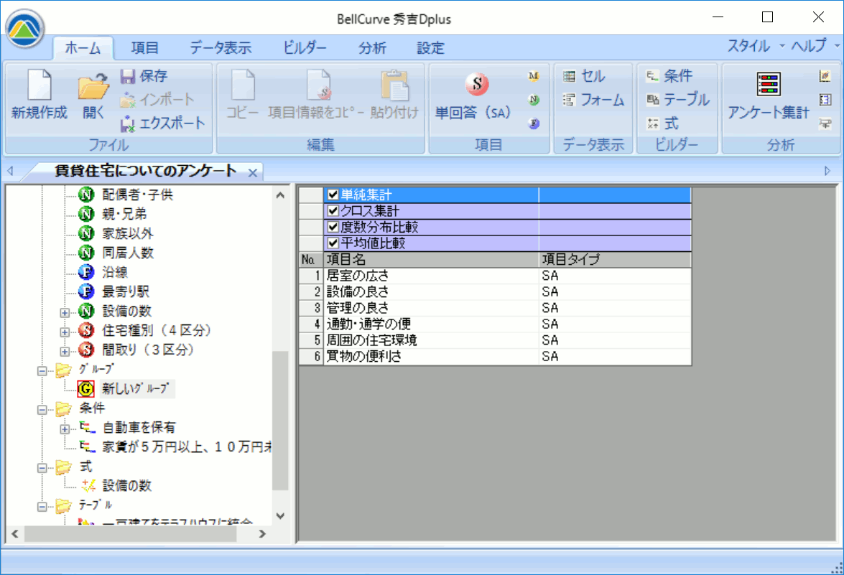Expand the 設備の数 tree node
The width and height of the screenshot is (844, 575).
64,312
